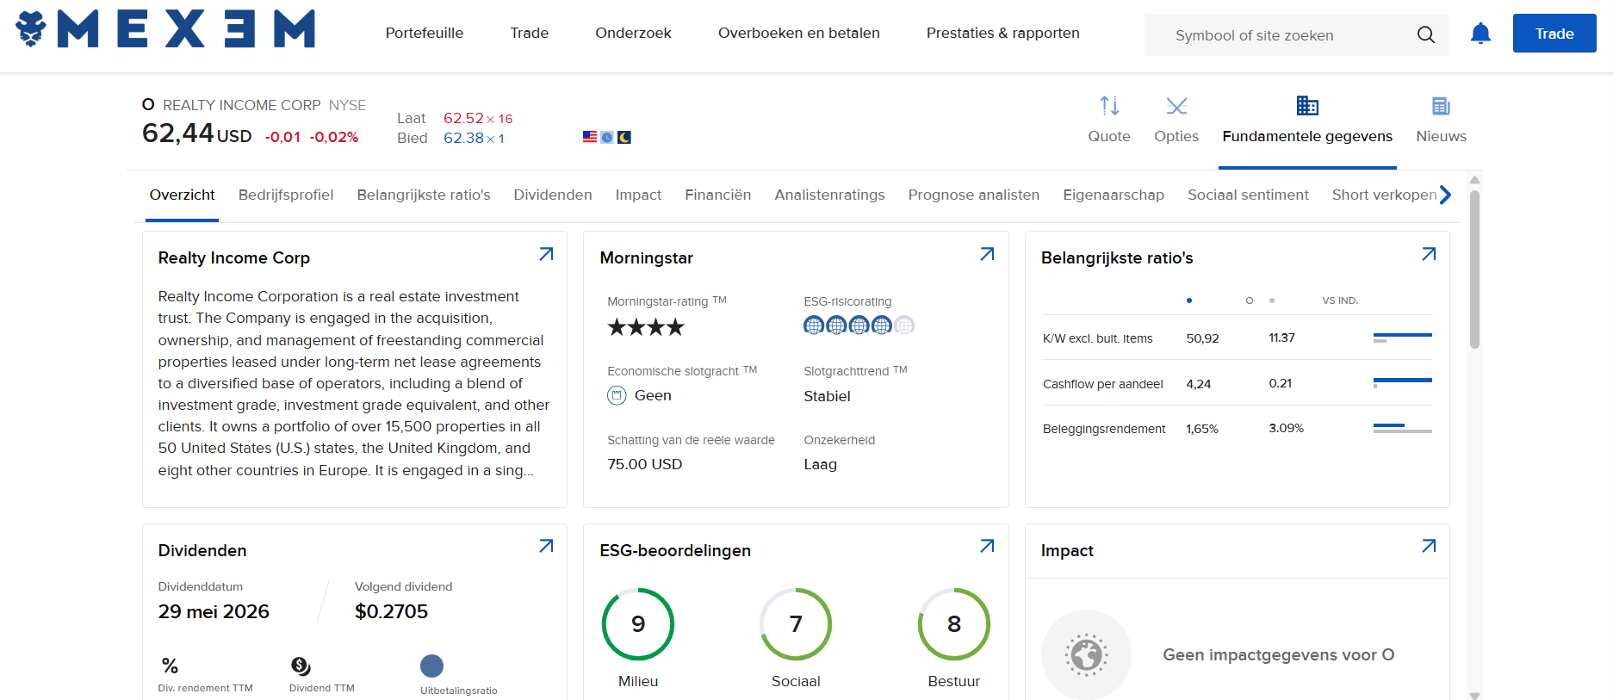Switch to the Impact tab
The width and height of the screenshot is (1613, 700).
click(638, 195)
